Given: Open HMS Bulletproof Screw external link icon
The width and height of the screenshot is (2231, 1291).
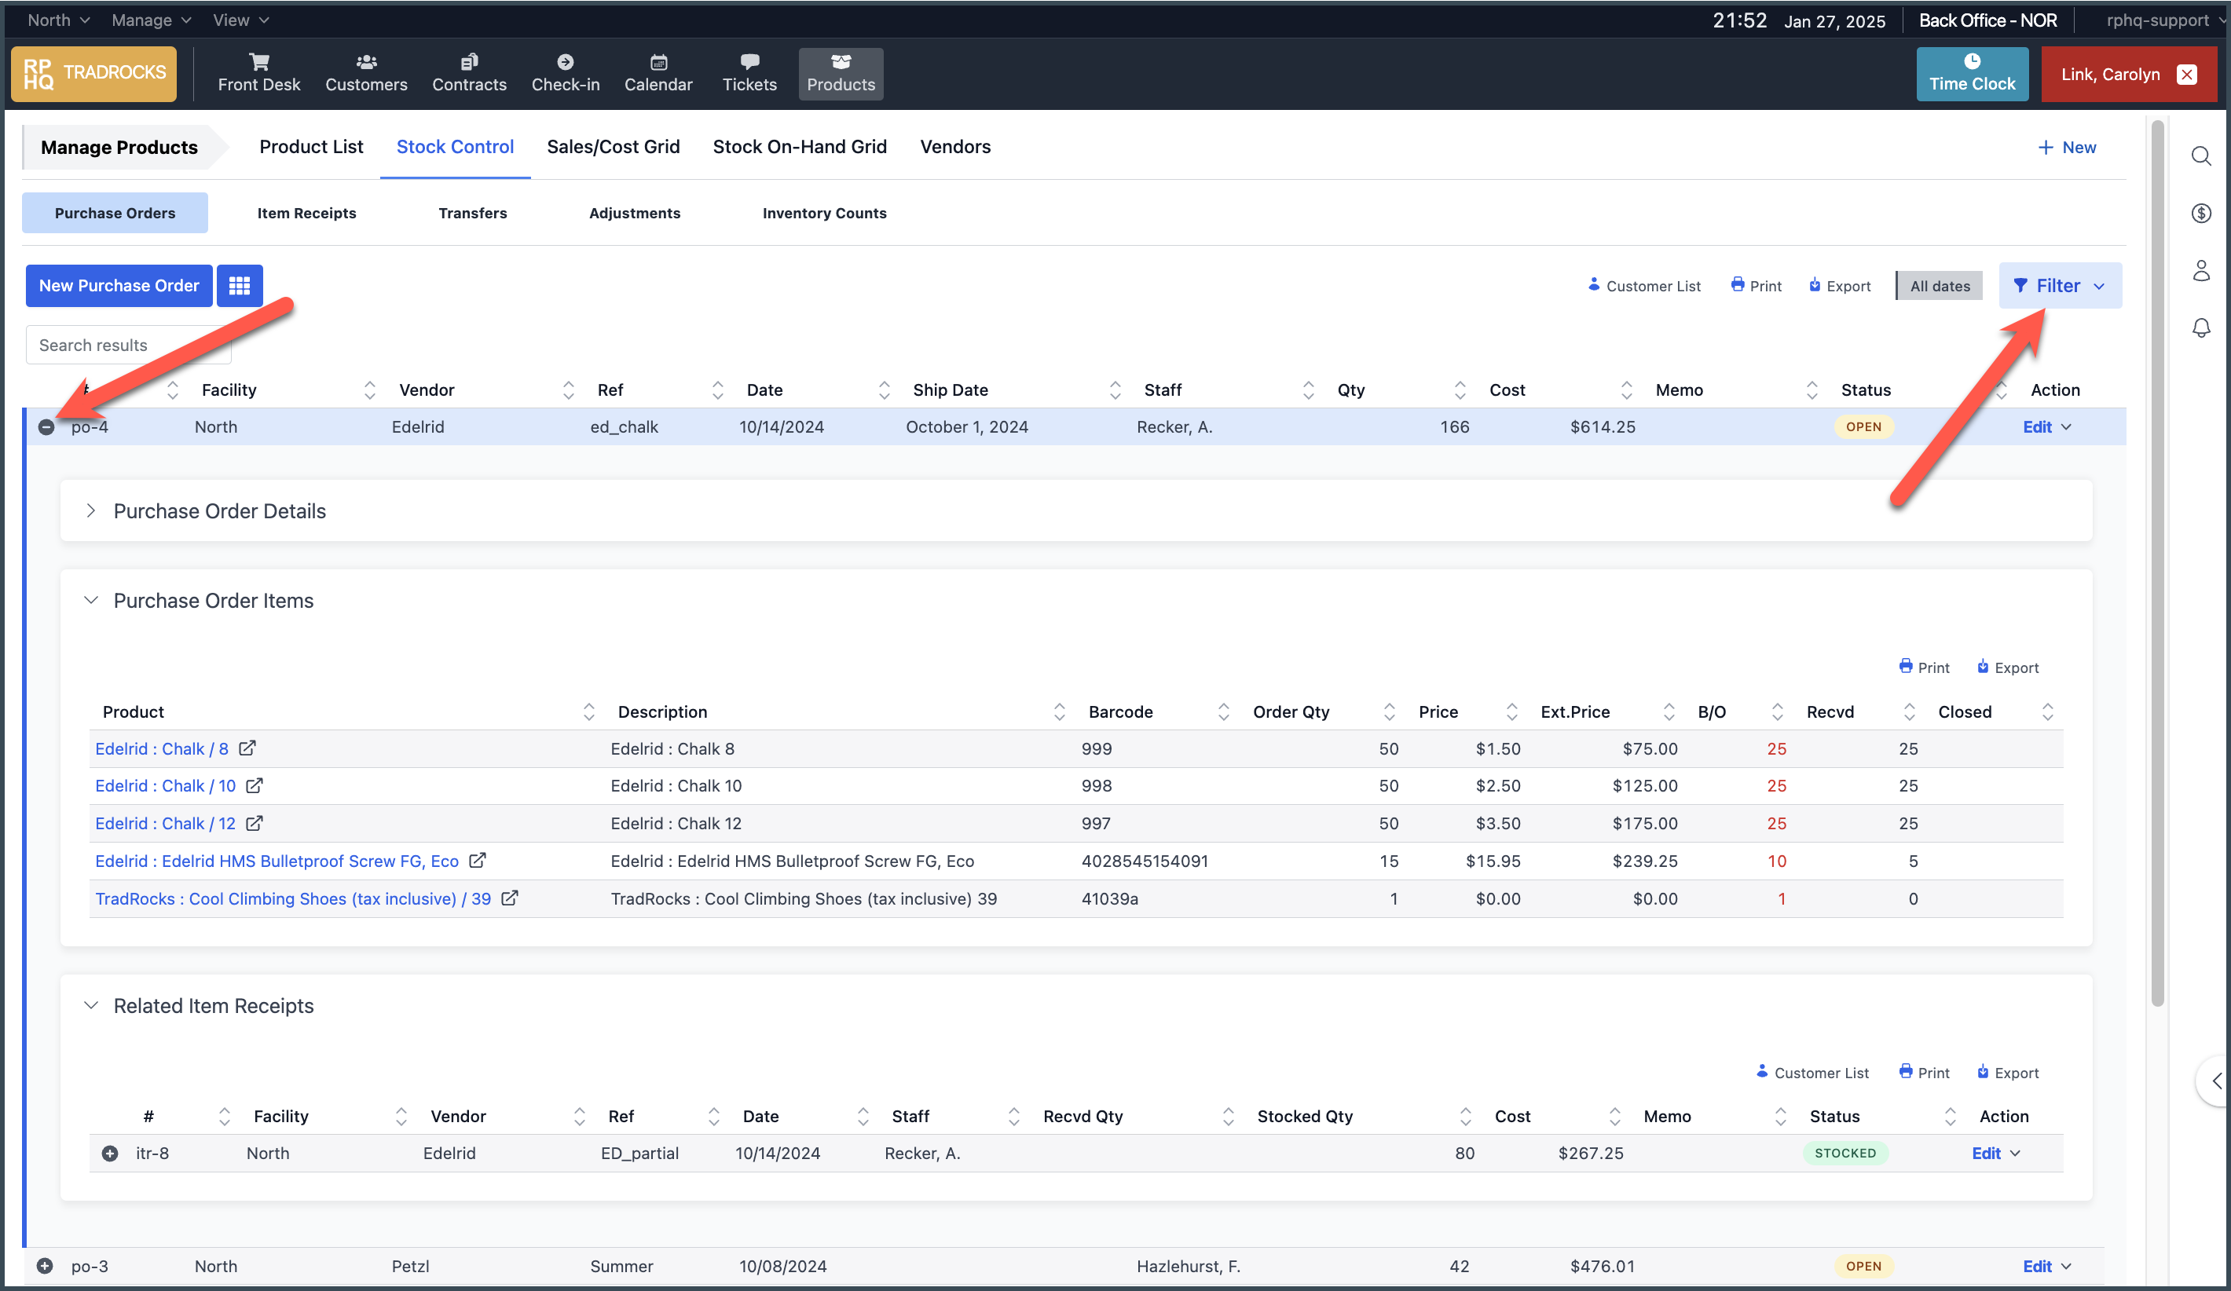Looking at the screenshot, I should click(x=478, y=860).
